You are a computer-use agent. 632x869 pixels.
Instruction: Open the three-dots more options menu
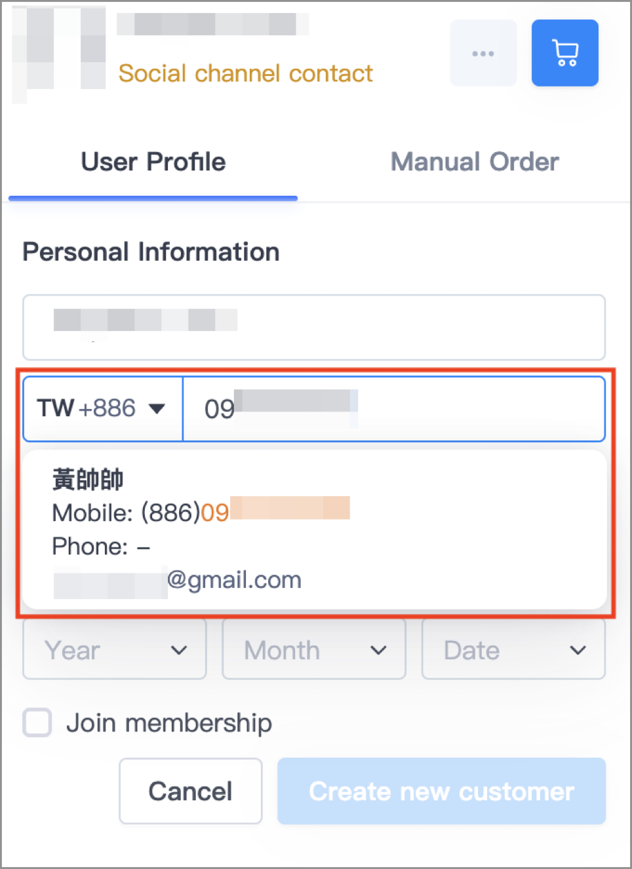tap(483, 53)
